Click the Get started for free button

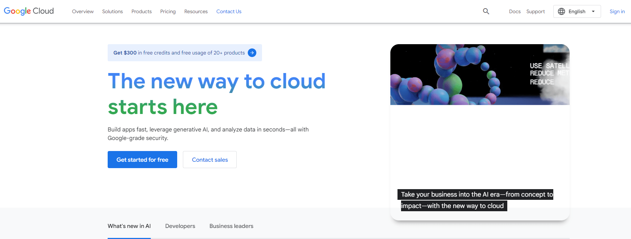pos(142,160)
